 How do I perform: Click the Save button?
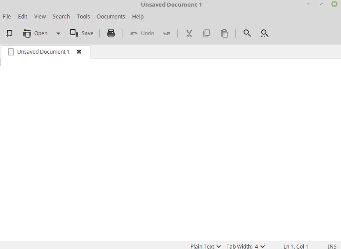pos(82,33)
